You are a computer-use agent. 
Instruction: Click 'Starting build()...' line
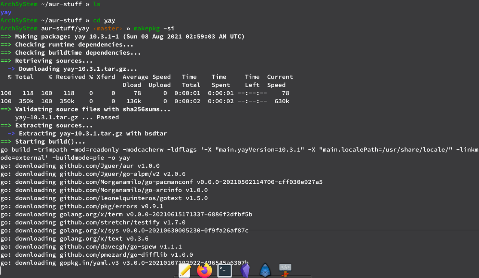coord(43,142)
